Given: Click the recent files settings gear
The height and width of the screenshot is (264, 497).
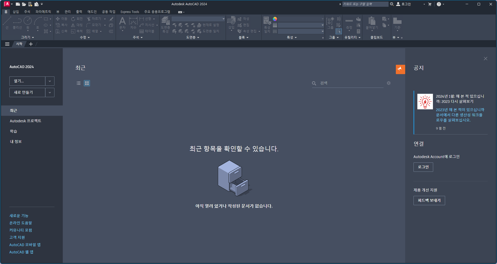Looking at the screenshot, I should coord(389,83).
